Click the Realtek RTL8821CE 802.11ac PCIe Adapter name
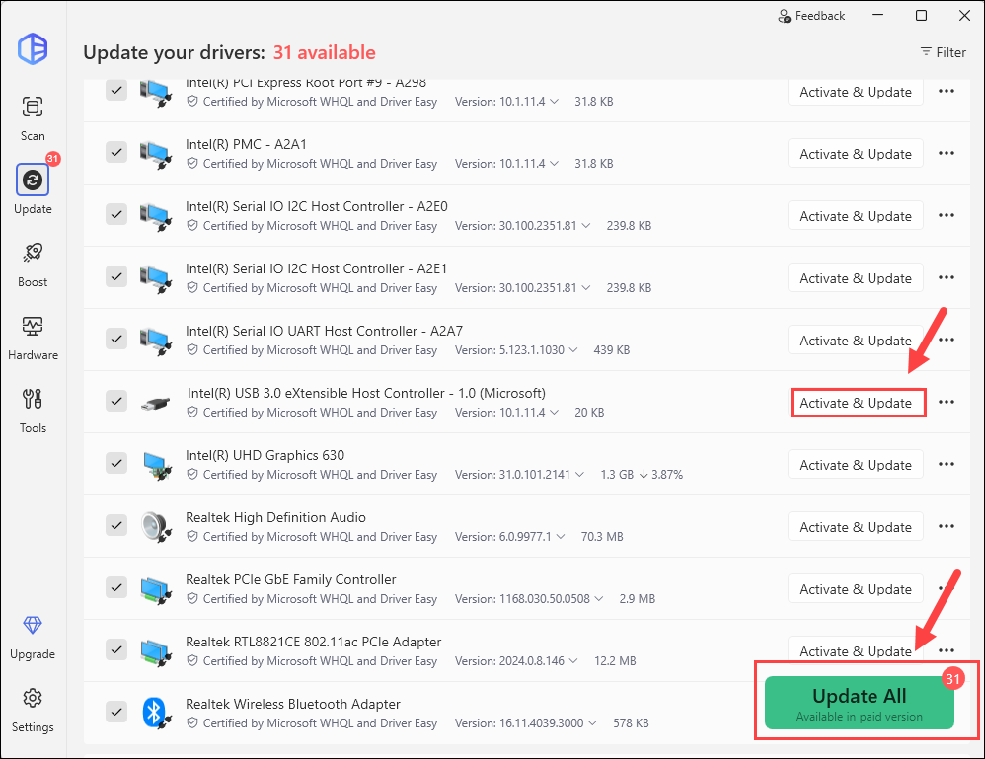985x759 pixels. click(x=314, y=642)
